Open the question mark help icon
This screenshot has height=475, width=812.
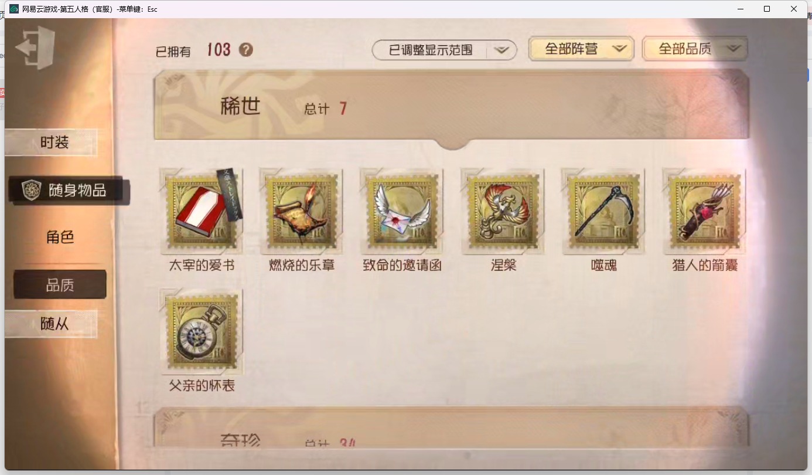(x=246, y=50)
